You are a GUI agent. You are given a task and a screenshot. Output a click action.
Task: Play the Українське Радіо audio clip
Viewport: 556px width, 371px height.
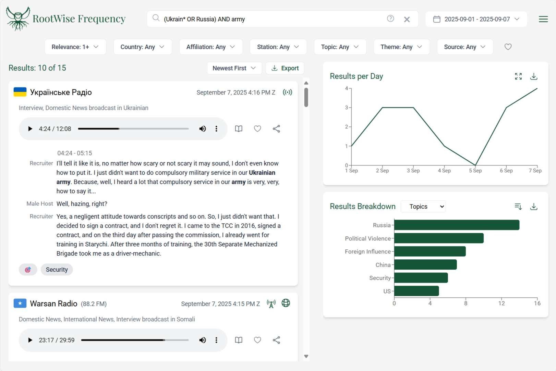(x=30, y=129)
